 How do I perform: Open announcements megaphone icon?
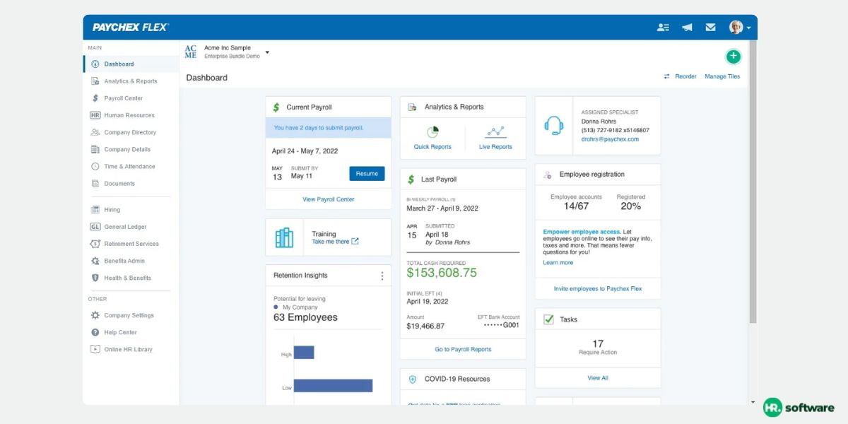click(687, 28)
